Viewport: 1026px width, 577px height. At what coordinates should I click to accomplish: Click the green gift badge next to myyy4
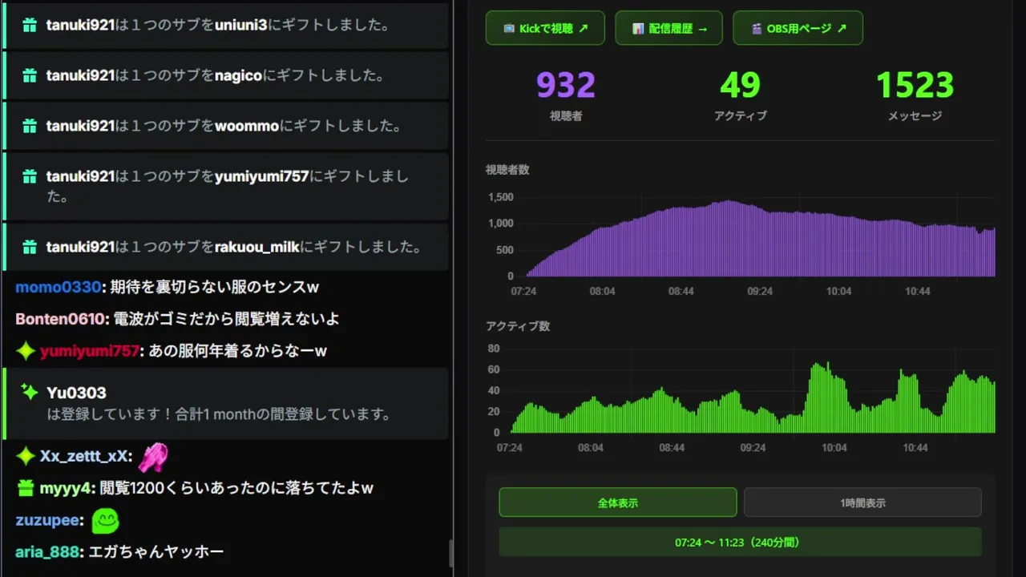tap(26, 488)
